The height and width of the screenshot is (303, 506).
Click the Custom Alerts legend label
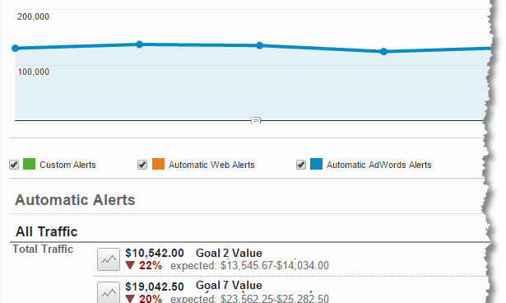67,165
